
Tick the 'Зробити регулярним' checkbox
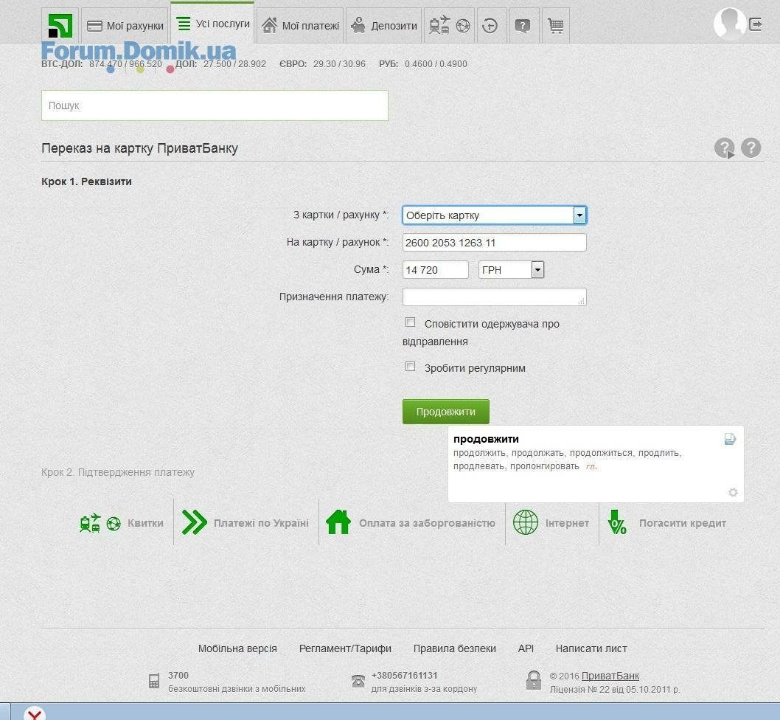[x=411, y=367]
